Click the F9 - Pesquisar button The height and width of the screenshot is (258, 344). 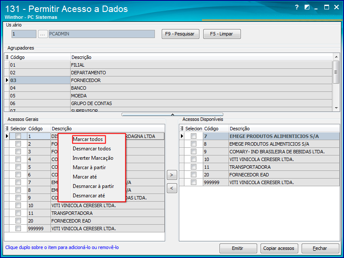tap(180, 34)
